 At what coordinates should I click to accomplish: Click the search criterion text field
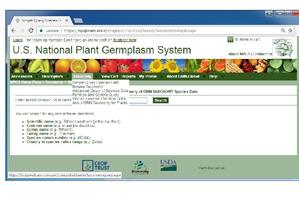click(138, 100)
